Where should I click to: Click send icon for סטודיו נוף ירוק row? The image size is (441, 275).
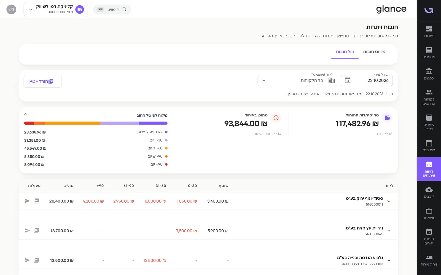pyautogui.click(x=27, y=201)
